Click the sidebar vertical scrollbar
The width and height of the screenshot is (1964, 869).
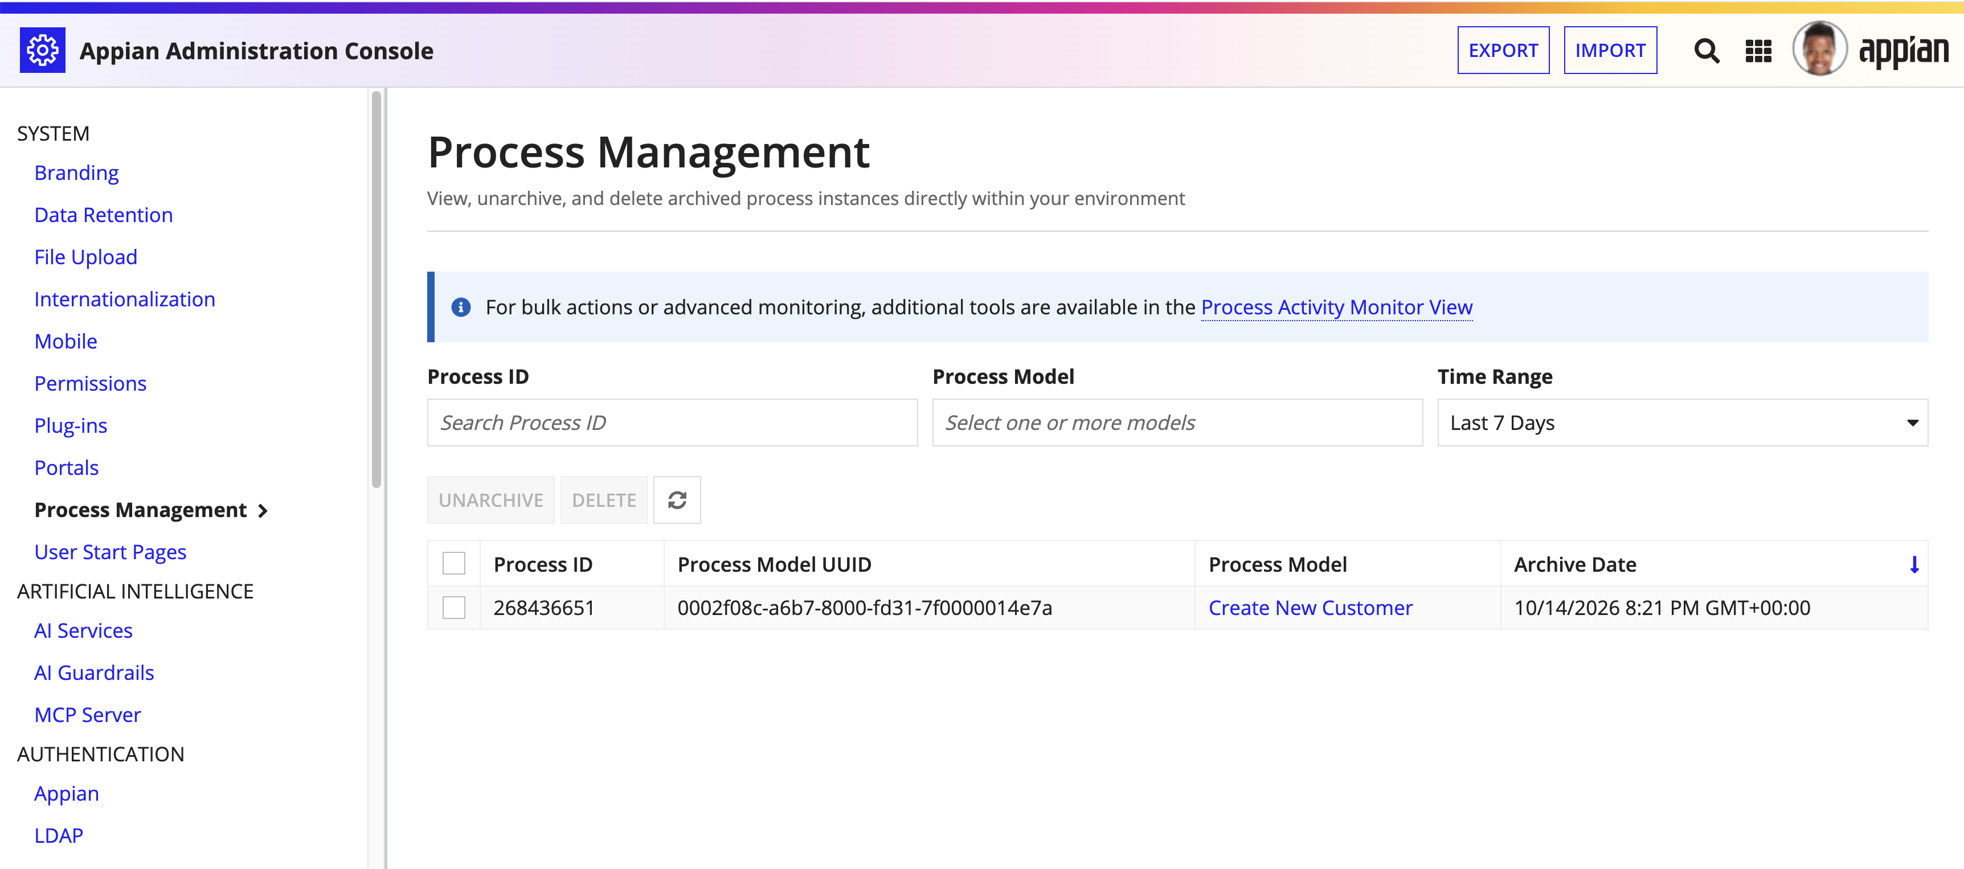click(376, 290)
